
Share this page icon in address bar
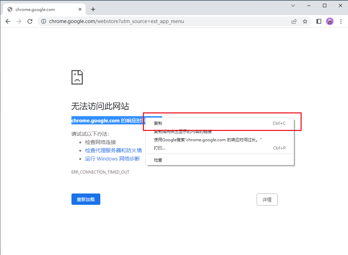pyautogui.click(x=294, y=21)
